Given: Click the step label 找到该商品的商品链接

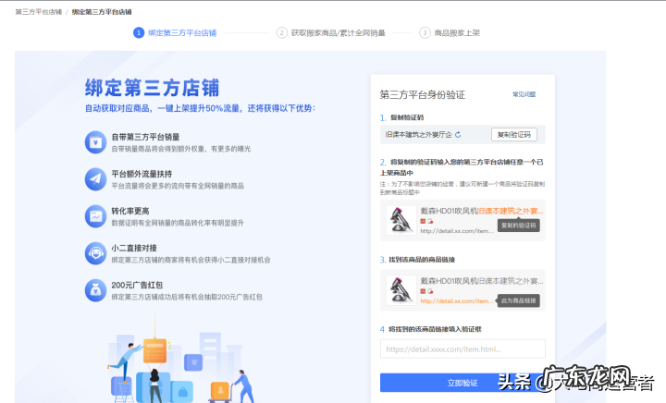Looking at the screenshot, I should click(x=422, y=260).
